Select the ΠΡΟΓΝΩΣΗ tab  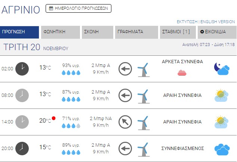pyautogui.click(x=19, y=32)
